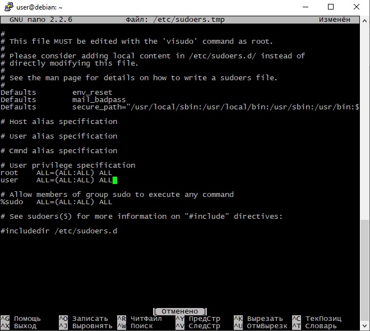The image size is (370, 331).
Task: Click the [ Отменено ] status message
Action: 180,311
